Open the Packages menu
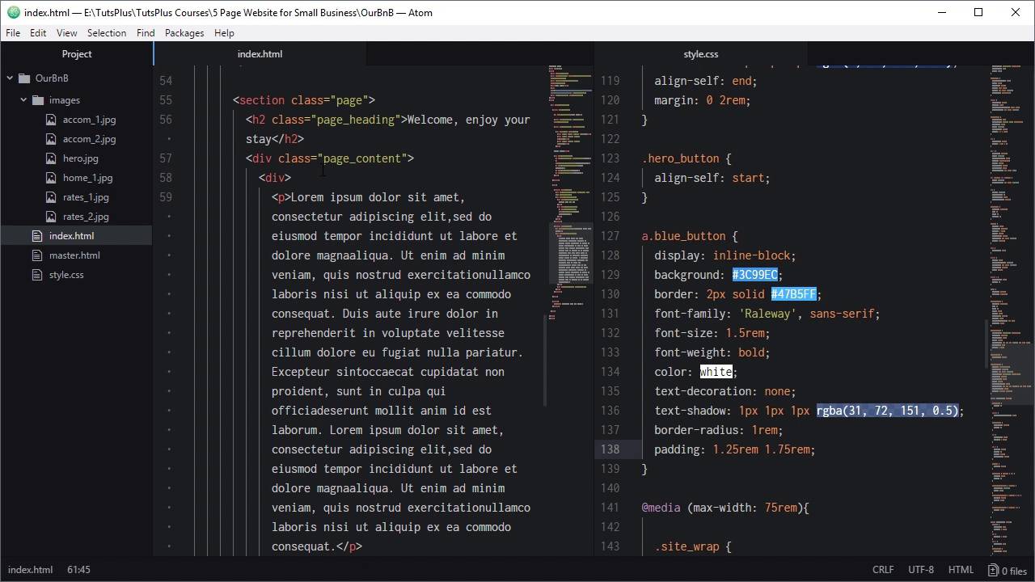Viewport: 1035px width, 582px height. click(x=184, y=33)
